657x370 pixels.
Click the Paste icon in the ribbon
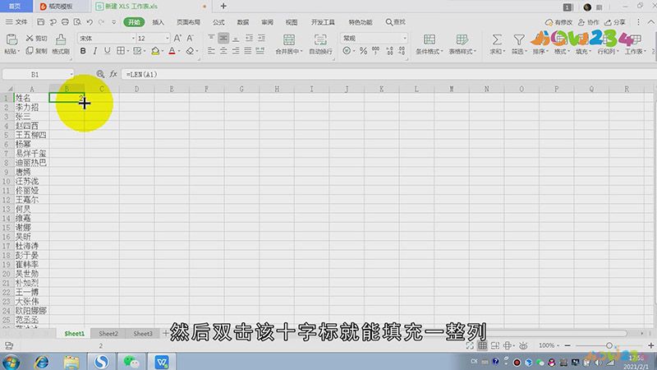(x=11, y=39)
